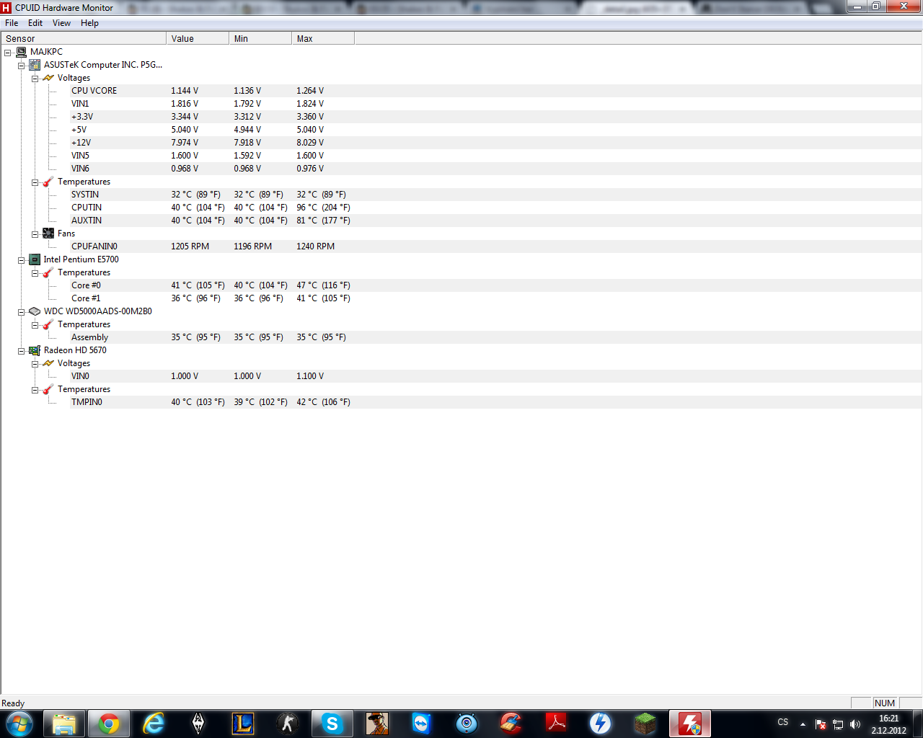923x738 pixels.
Task: Click the Radeon HD 5670 graphics card icon
Action: 35,350
